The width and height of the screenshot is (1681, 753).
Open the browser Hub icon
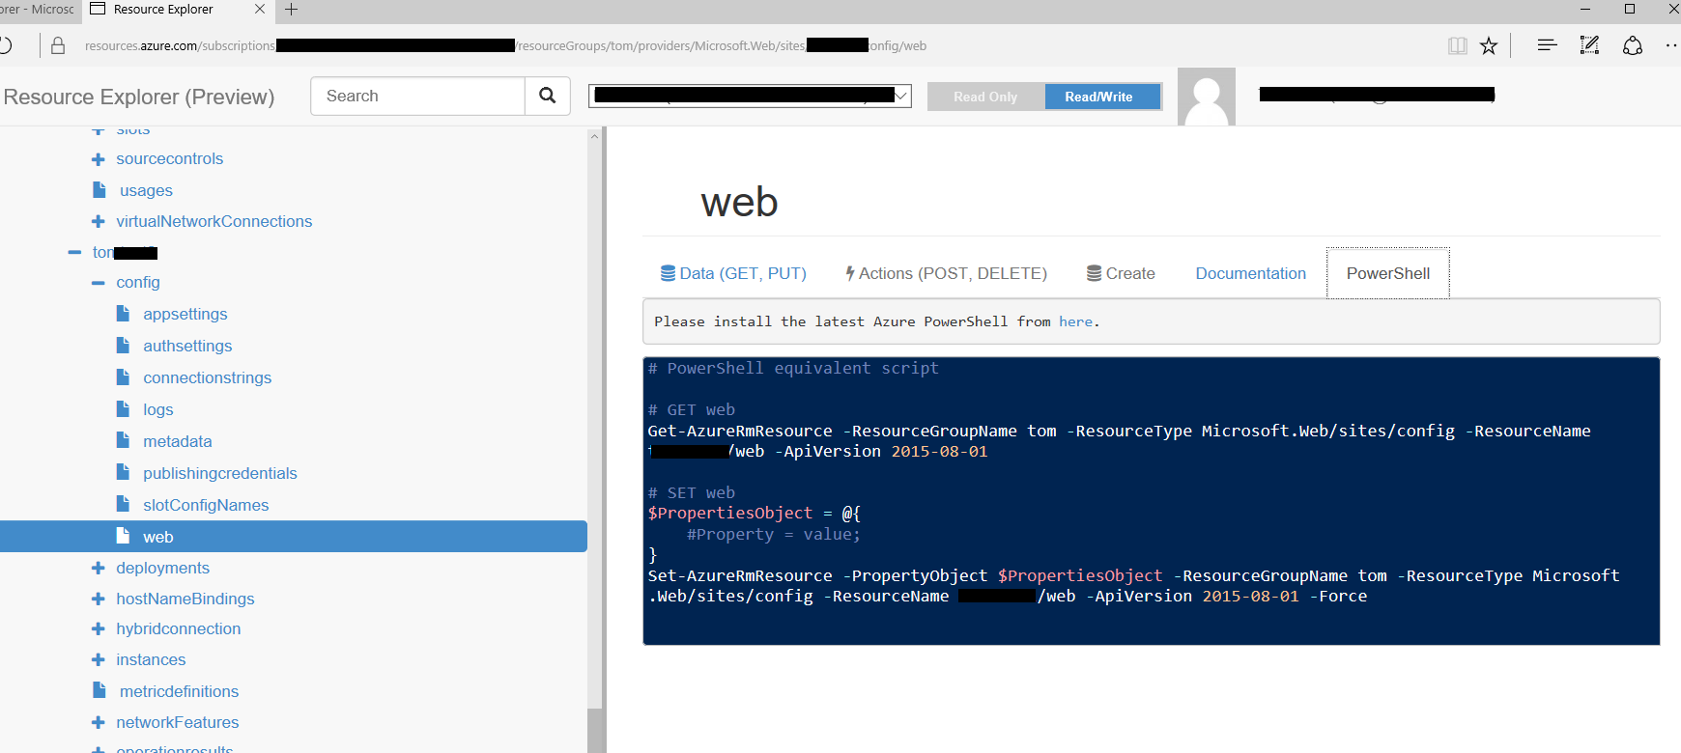[x=1547, y=45]
